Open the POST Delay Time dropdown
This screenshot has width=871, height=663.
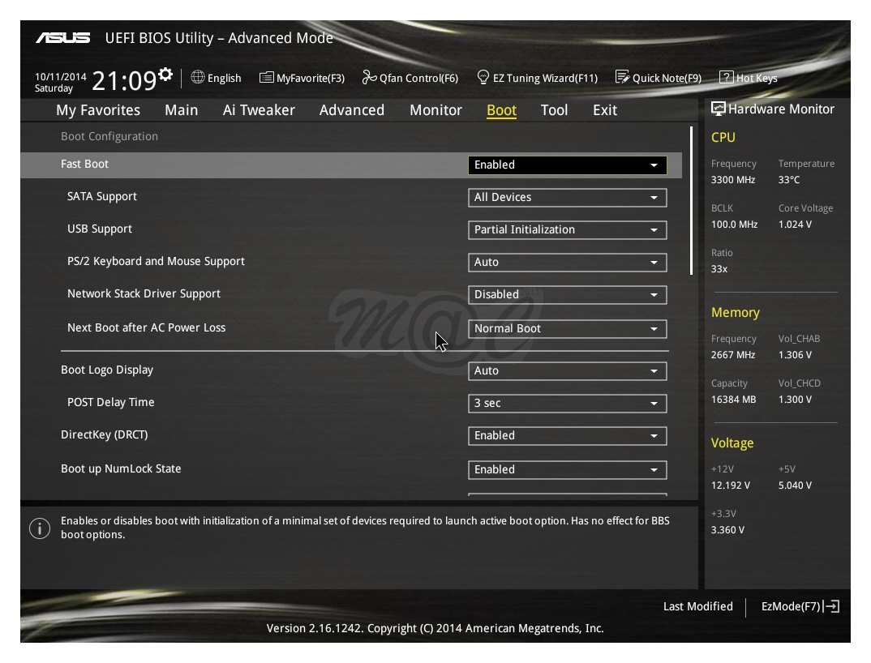pyautogui.click(x=567, y=403)
